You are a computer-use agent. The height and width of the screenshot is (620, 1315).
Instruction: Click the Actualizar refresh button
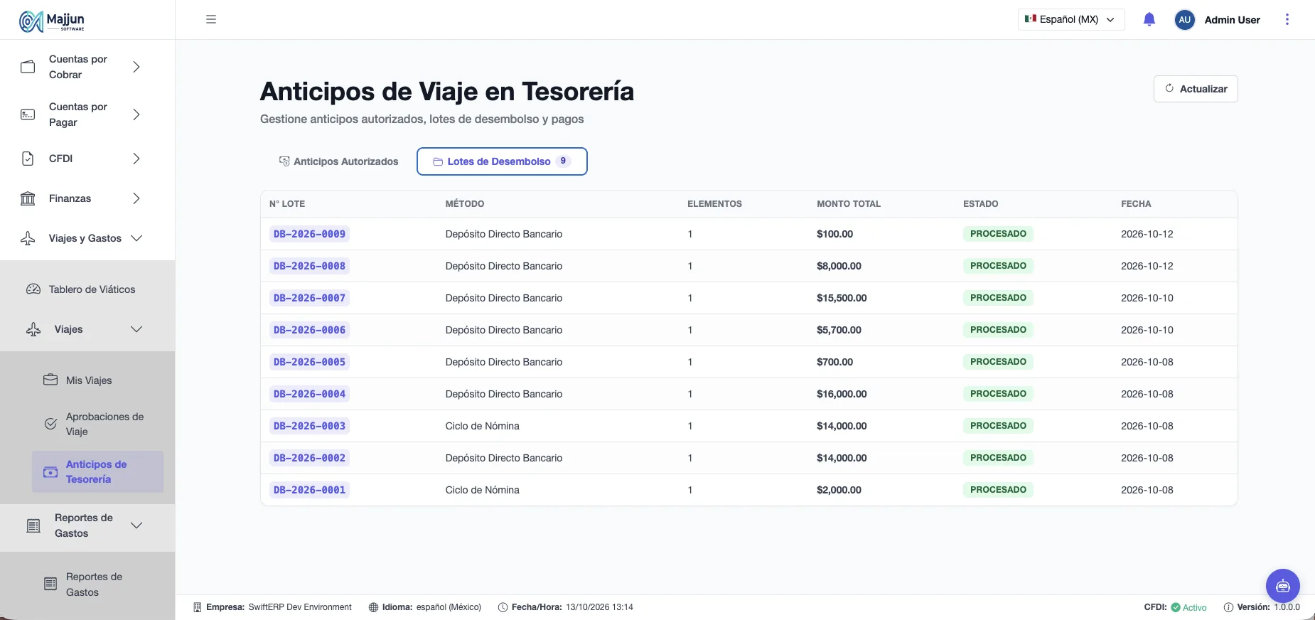(x=1196, y=89)
